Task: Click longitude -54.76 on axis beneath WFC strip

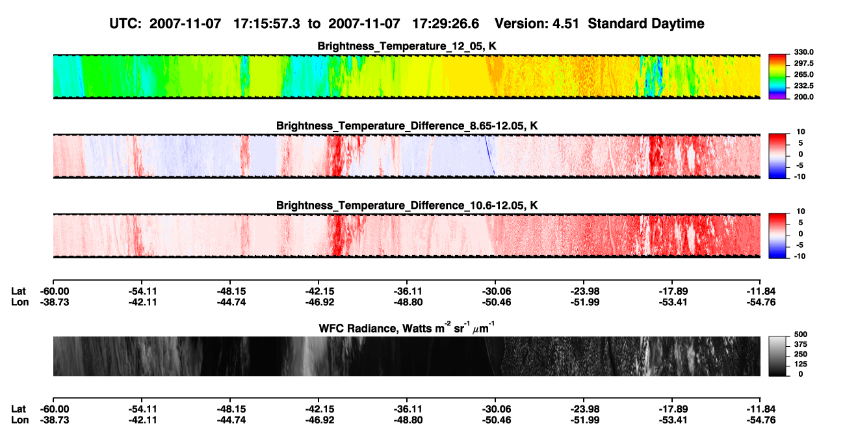Action: click(x=761, y=420)
